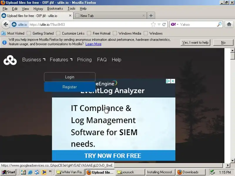Click the search magnifier icon
The image size is (235, 176).
click(219, 24)
